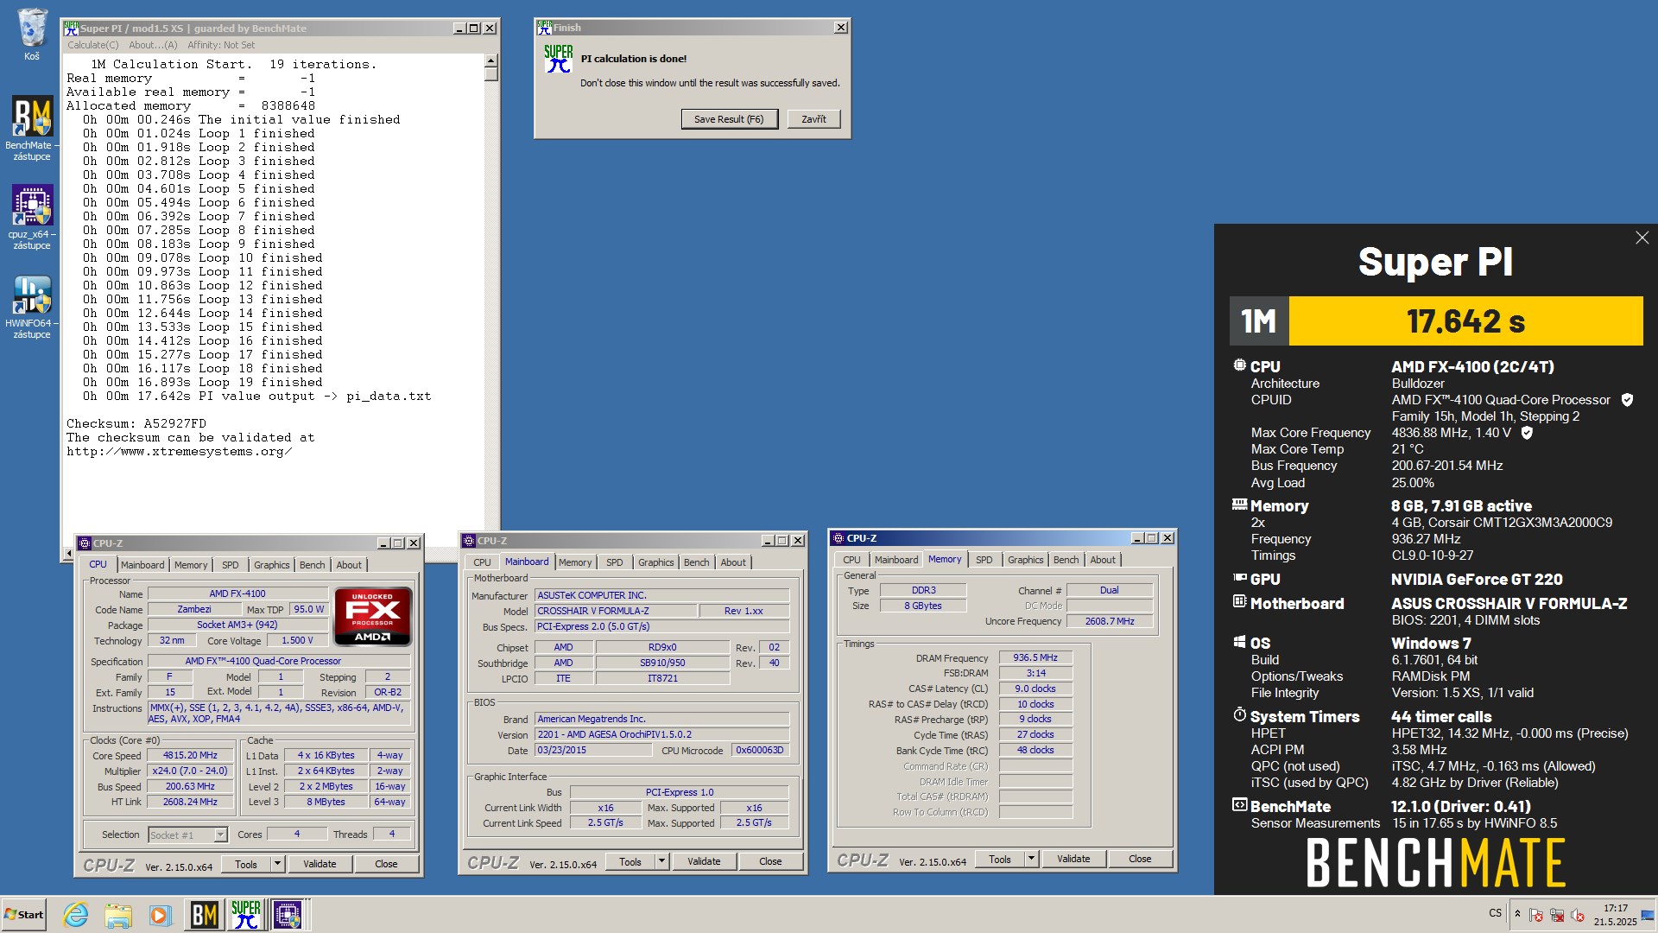Open the About...(A) menu in Super PI
The width and height of the screenshot is (1658, 933).
[x=153, y=45]
